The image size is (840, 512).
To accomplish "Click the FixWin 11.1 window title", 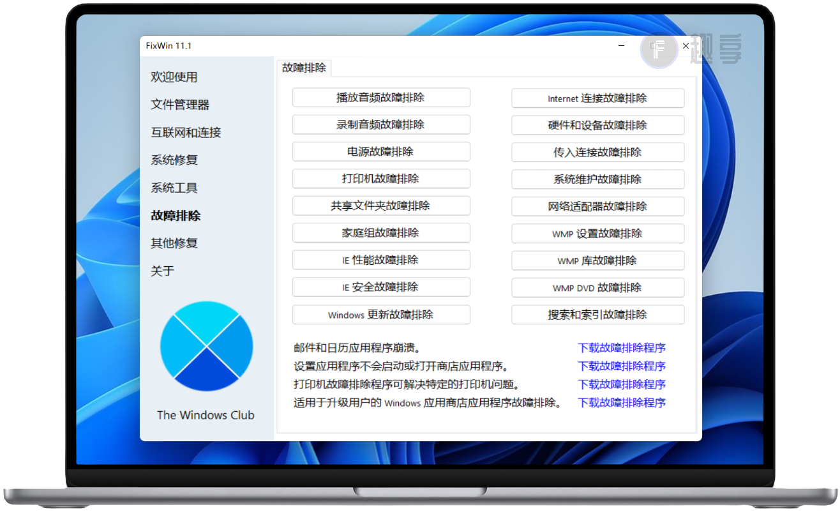I will coord(169,46).
